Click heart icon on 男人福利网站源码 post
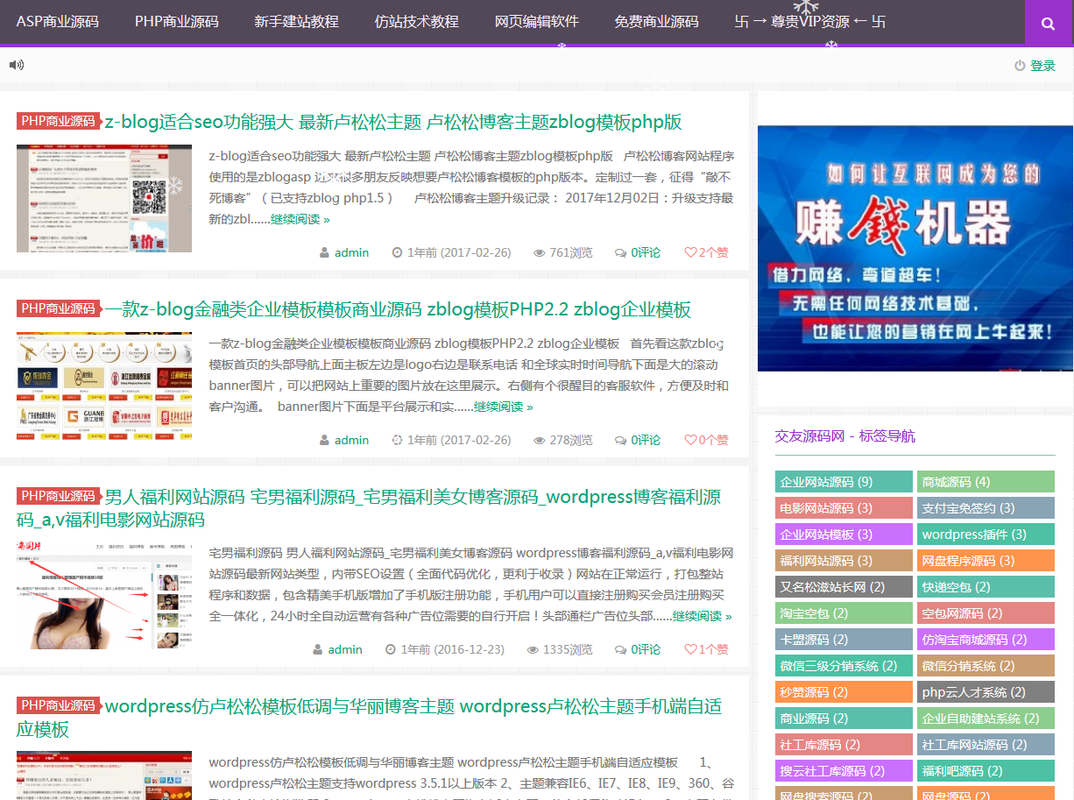Viewport: 1074px width, 800px height. coord(690,649)
